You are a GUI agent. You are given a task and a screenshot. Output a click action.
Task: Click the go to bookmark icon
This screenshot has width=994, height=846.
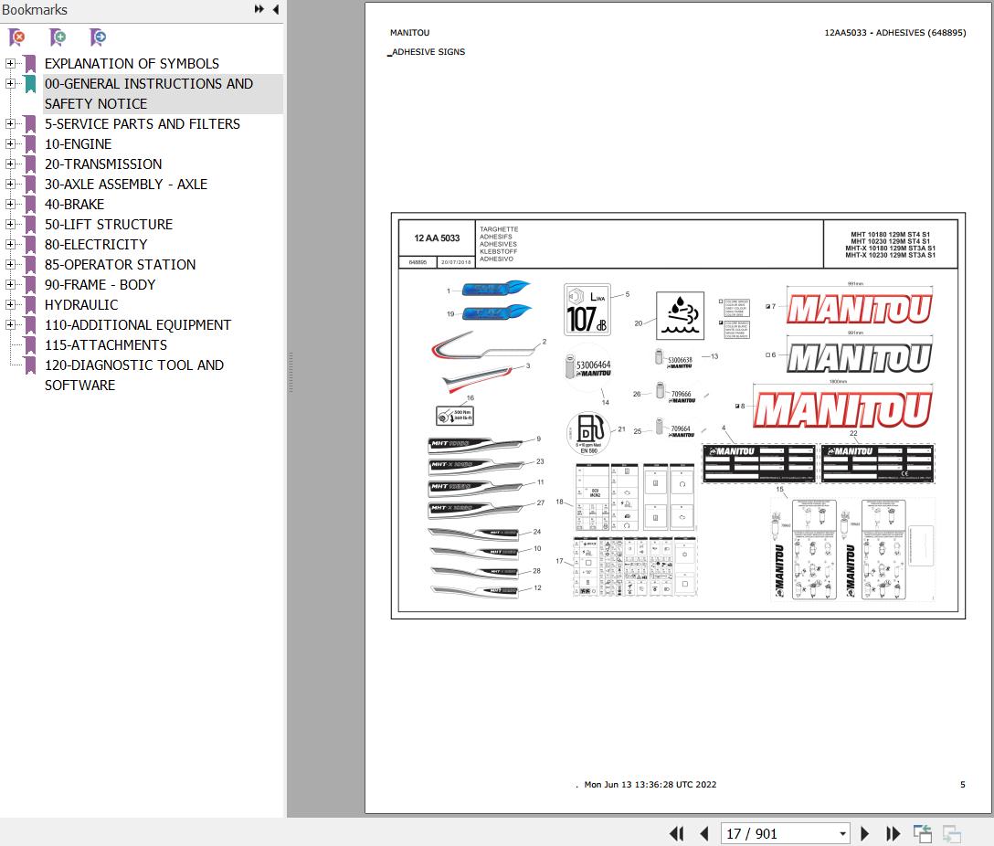[x=98, y=37]
